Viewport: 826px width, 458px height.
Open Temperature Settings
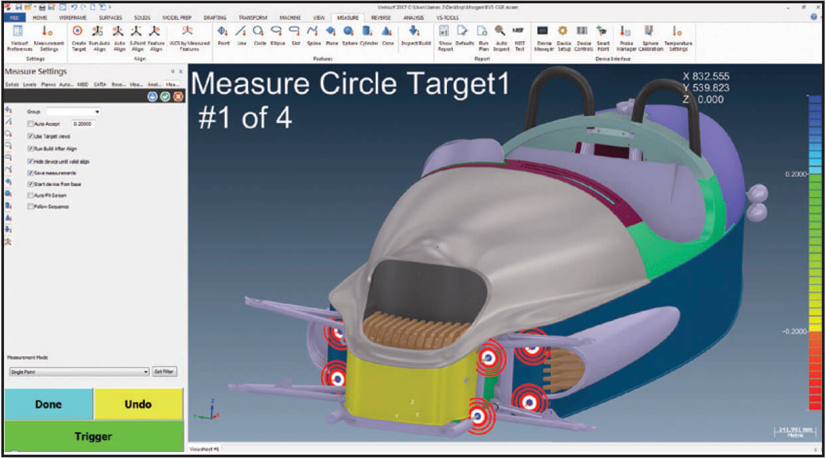(x=678, y=38)
